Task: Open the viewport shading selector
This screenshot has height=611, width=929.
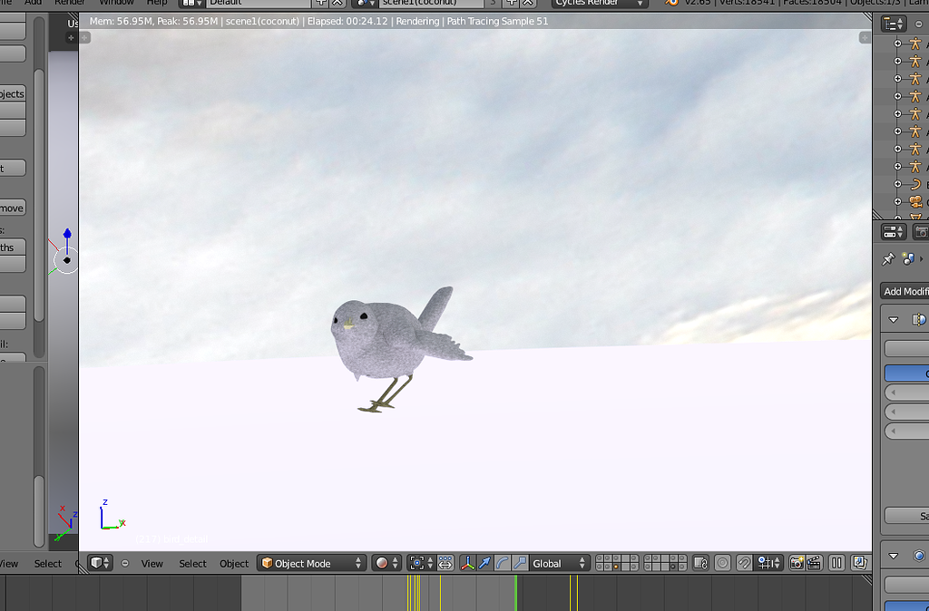Action: [386, 563]
